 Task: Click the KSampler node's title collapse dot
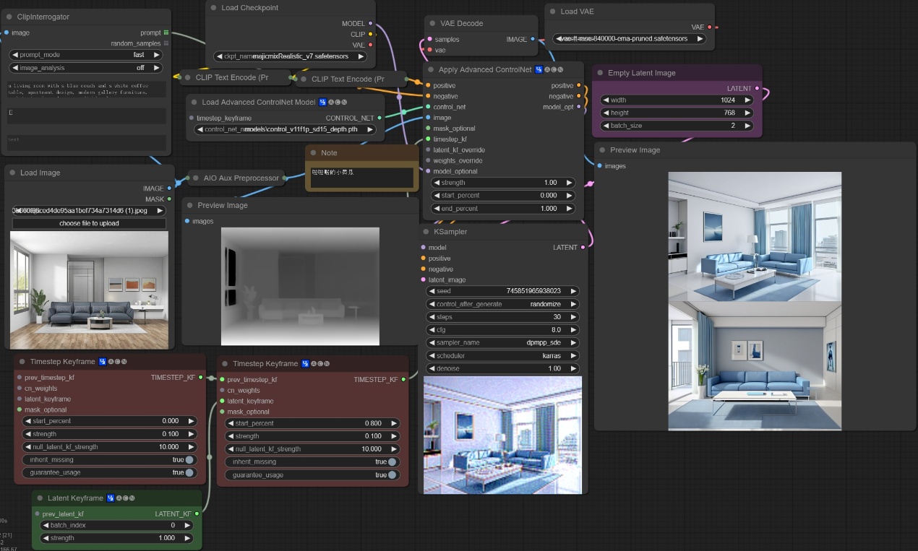pos(426,232)
